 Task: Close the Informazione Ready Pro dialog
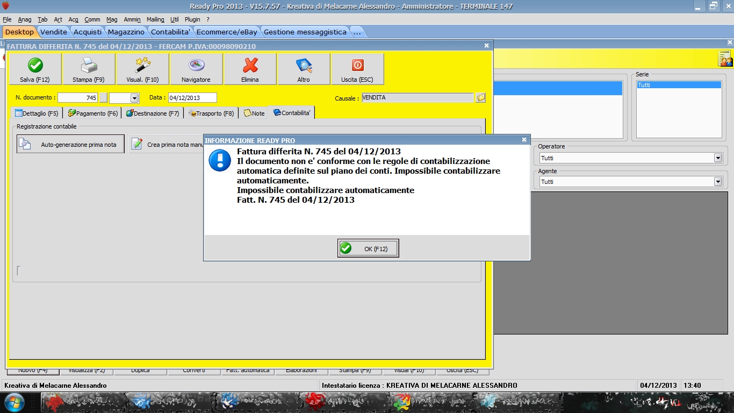pyautogui.click(x=524, y=140)
